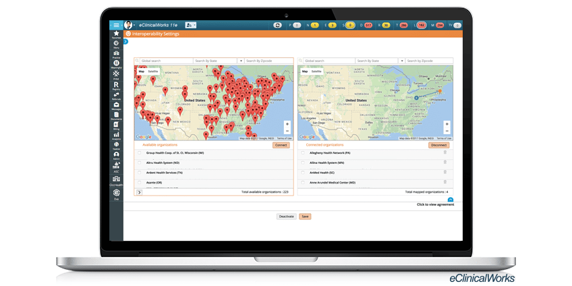
Task: Zoom out on the connected organizations map
Action: click(x=447, y=131)
